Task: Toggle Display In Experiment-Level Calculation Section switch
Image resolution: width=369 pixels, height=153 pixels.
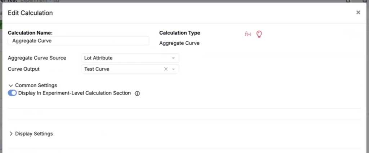Action: (12, 93)
